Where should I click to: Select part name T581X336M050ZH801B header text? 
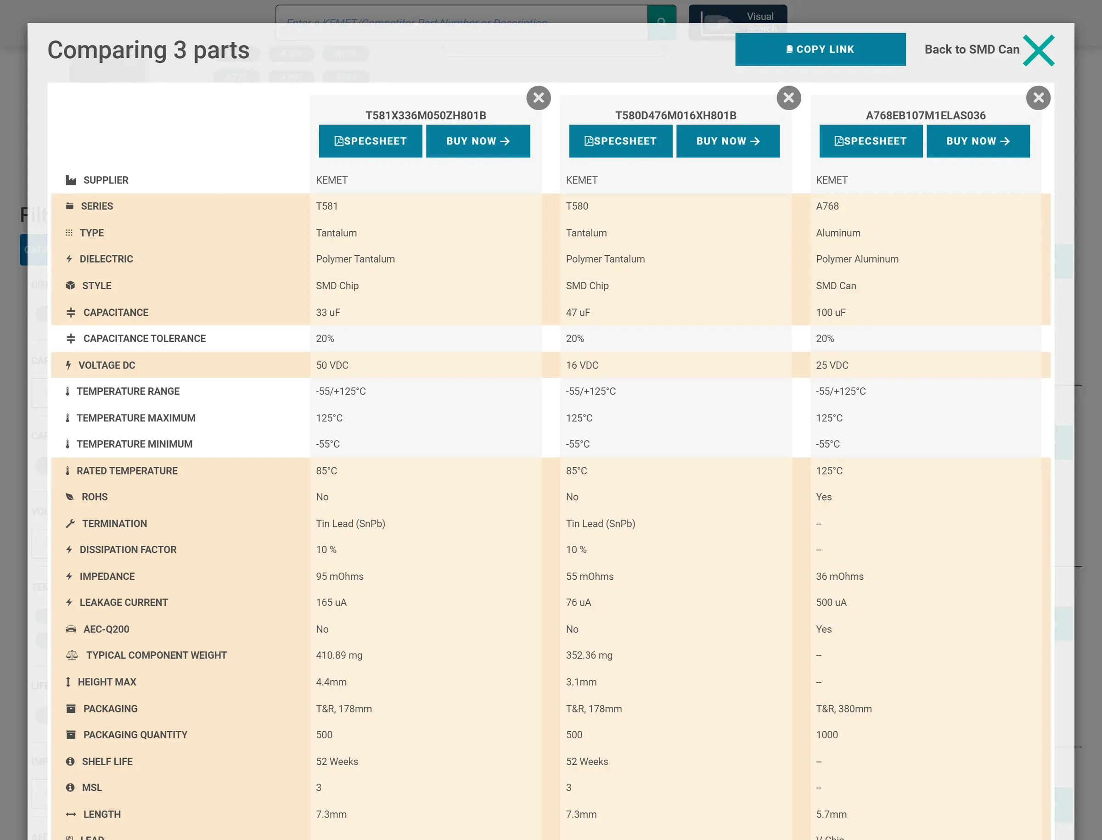point(425,116)
